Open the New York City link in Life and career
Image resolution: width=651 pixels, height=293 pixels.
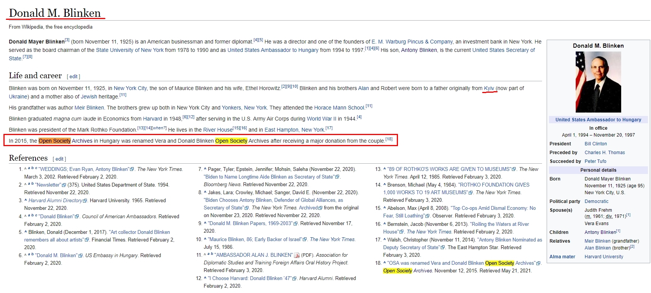click(130, 88)
